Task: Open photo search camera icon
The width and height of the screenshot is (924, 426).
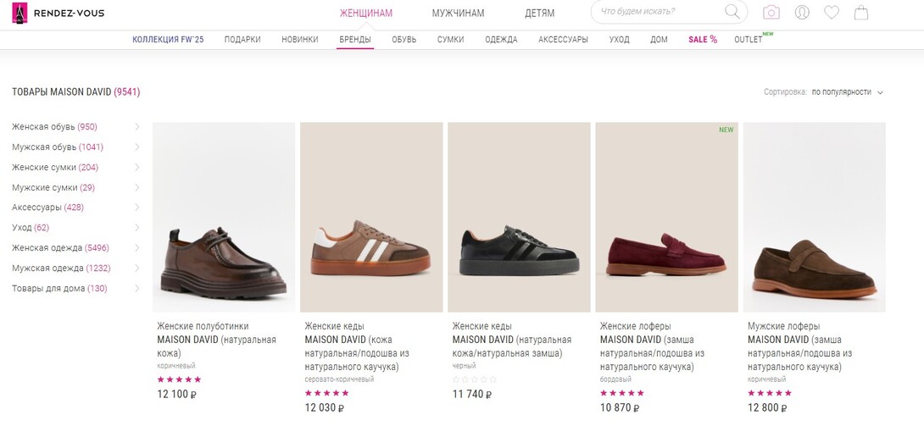Action: 771,13
